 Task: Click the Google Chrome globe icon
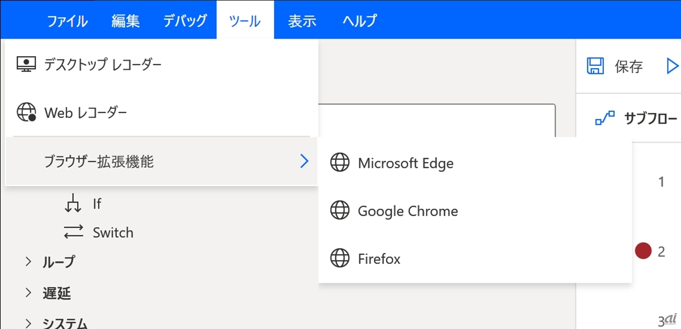[339, 211]
